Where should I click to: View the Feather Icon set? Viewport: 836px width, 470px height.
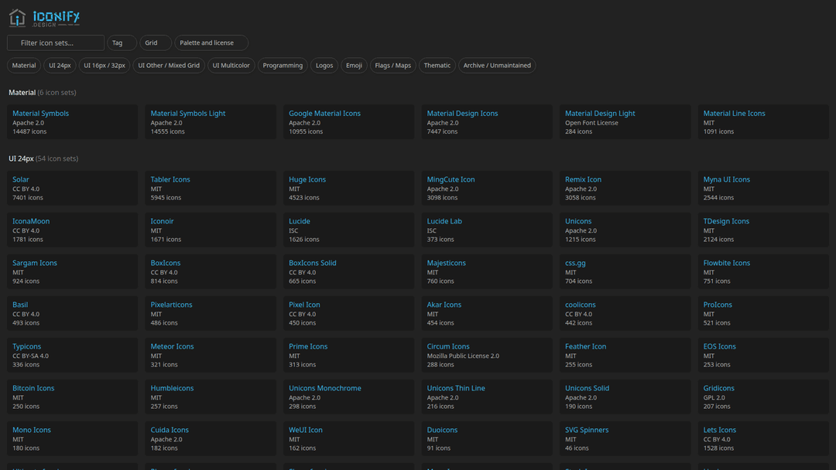(585, 347)
